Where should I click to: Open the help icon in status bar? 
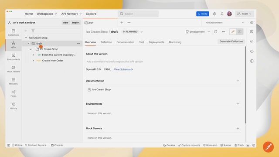(254, 145)
